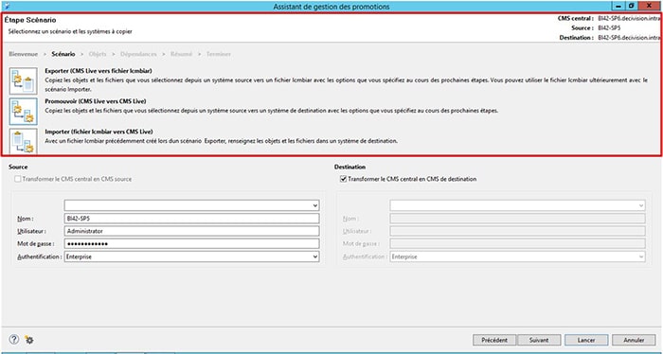Click the Source Mot de passe field
663x354 pixels.
tap(191, 244)
